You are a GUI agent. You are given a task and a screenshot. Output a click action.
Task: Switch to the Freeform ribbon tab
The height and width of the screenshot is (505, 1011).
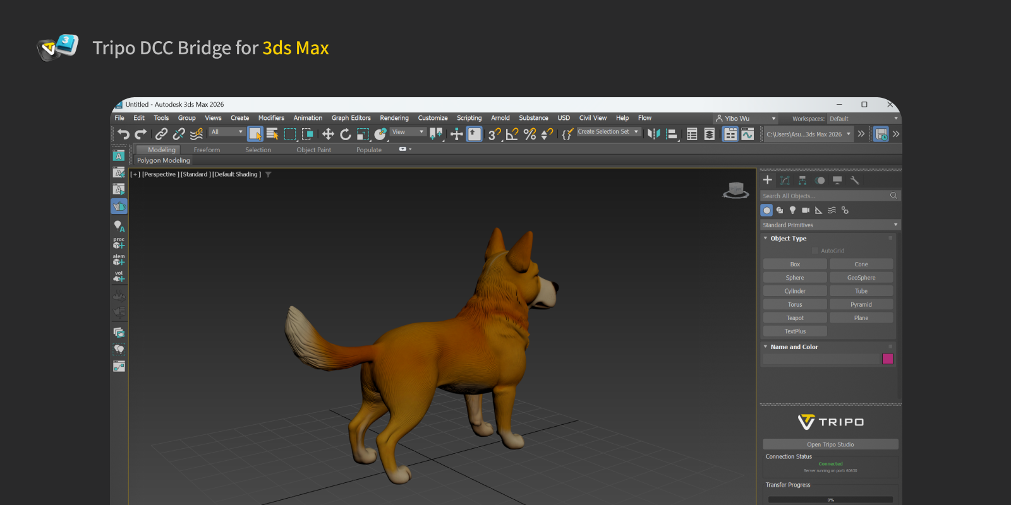tap(207, 150)
